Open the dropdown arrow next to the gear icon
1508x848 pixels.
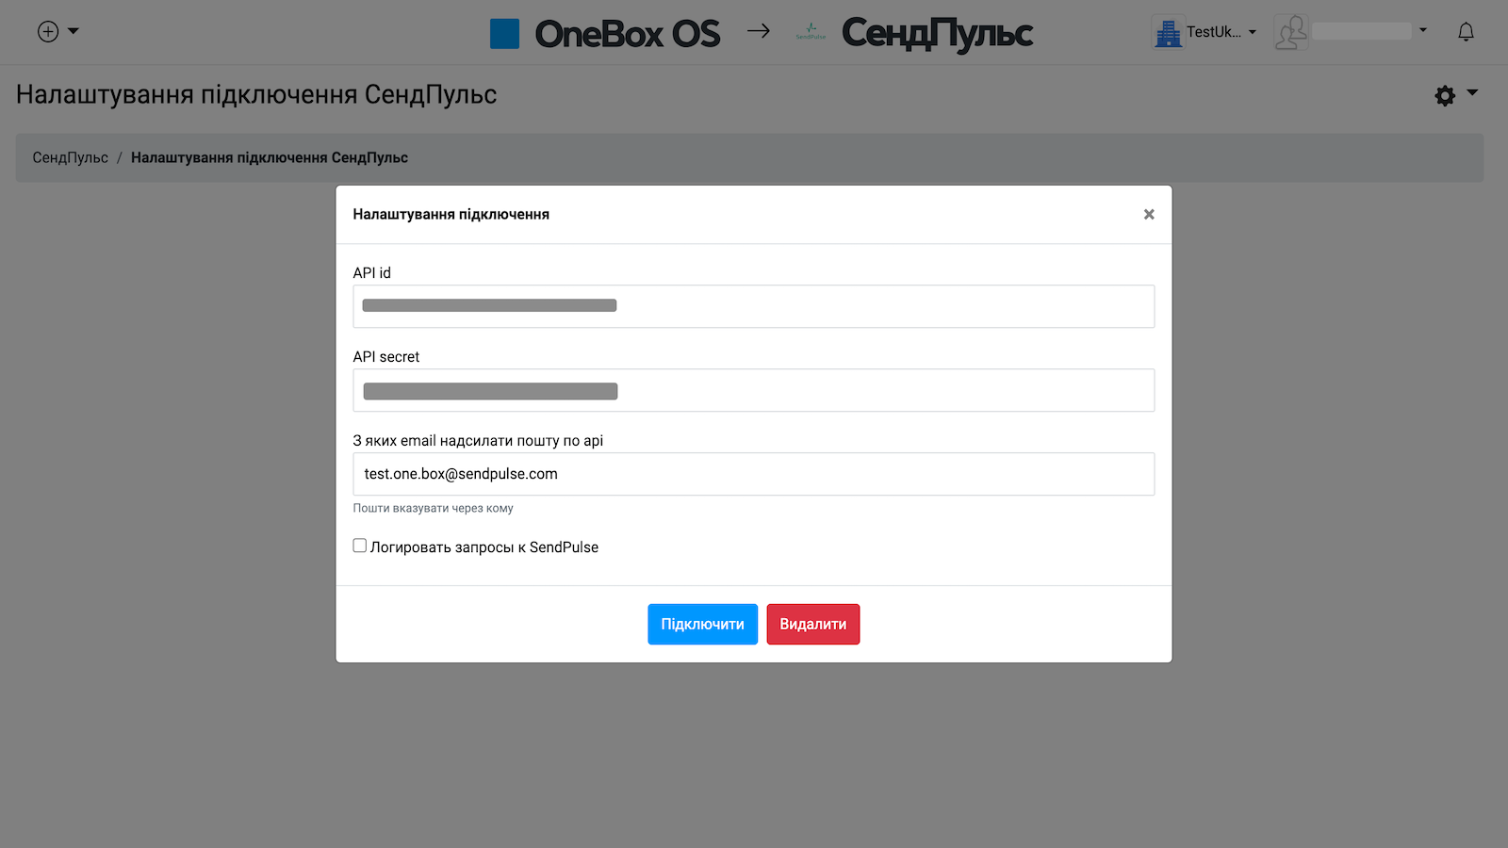point(1470,95)
